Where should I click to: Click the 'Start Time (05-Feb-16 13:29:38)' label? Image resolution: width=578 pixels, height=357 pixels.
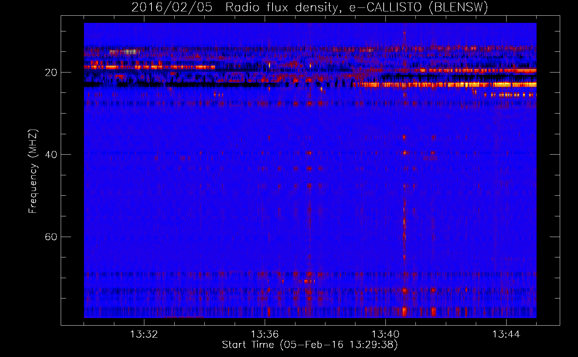[x=310, y=345]
